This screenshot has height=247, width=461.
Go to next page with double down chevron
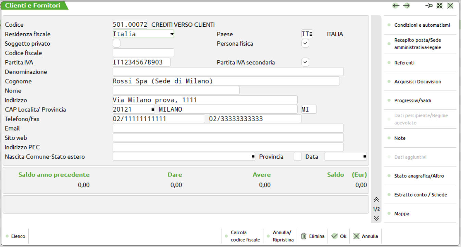(x=376, y=218)
